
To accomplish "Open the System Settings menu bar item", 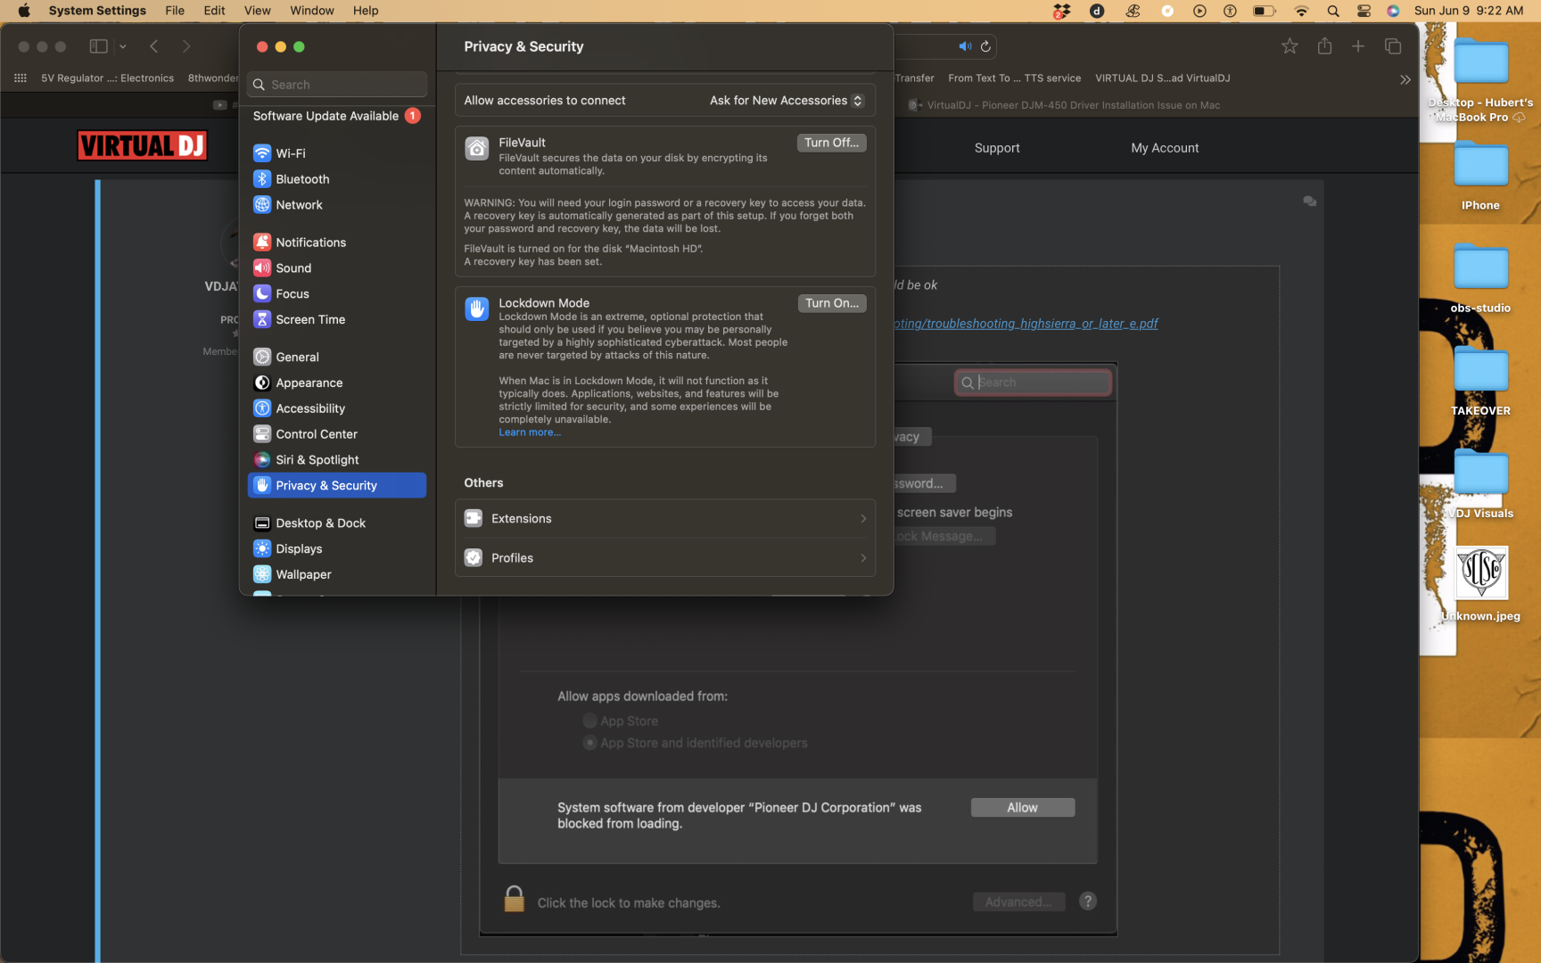I will pos(97,11).
